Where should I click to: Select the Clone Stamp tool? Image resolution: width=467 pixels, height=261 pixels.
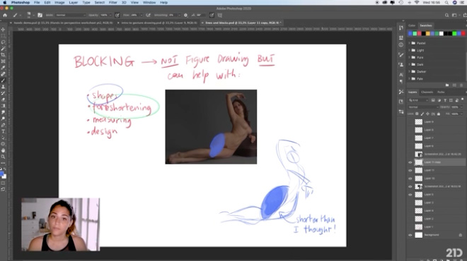(x=3, y=87)
